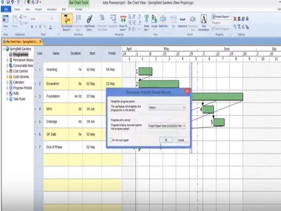Switch to the View ribbon tab
281x211 pixels.
pyautogui.click(x=27, y=9)
